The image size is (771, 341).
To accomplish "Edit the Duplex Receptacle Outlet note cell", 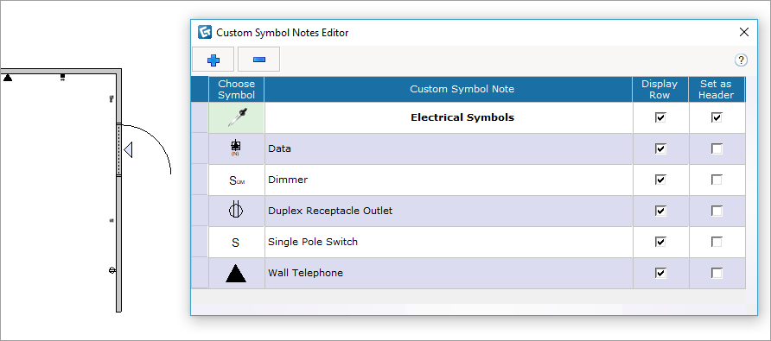I will pyautogui.click(x=449, y=211).
